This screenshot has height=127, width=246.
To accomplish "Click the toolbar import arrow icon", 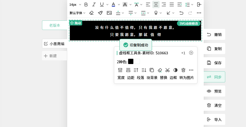I will 199,4.
